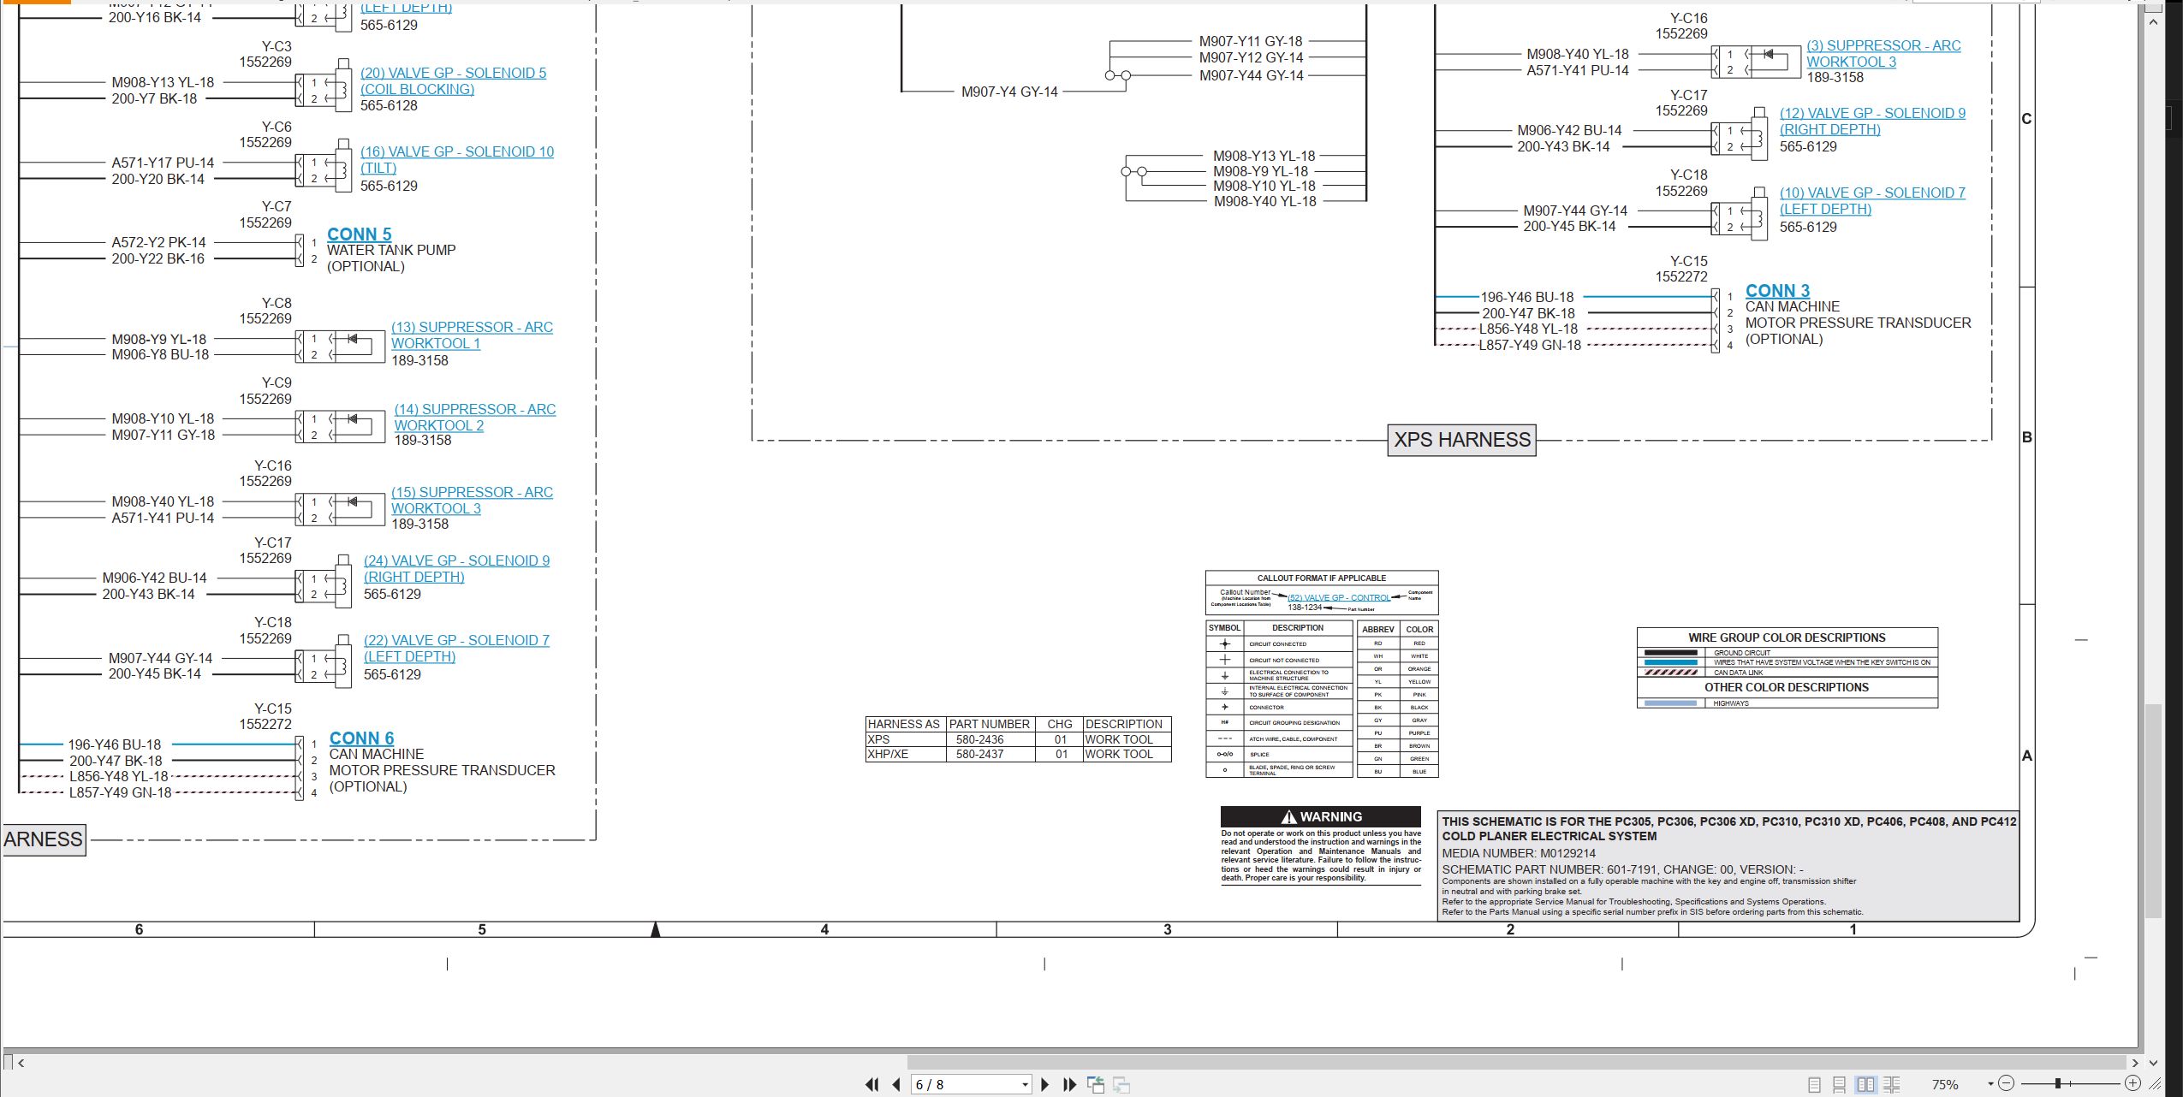This screenshot has width=2183, height=1097.
Task: Click vertical scrollbar down arrow
Action: pos(2153,1063)
